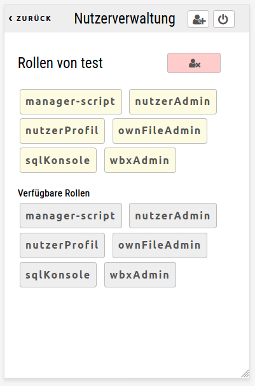The image size is (255, 386).
Task: Add available role wbxAdmin
Action: click(140, 275)
